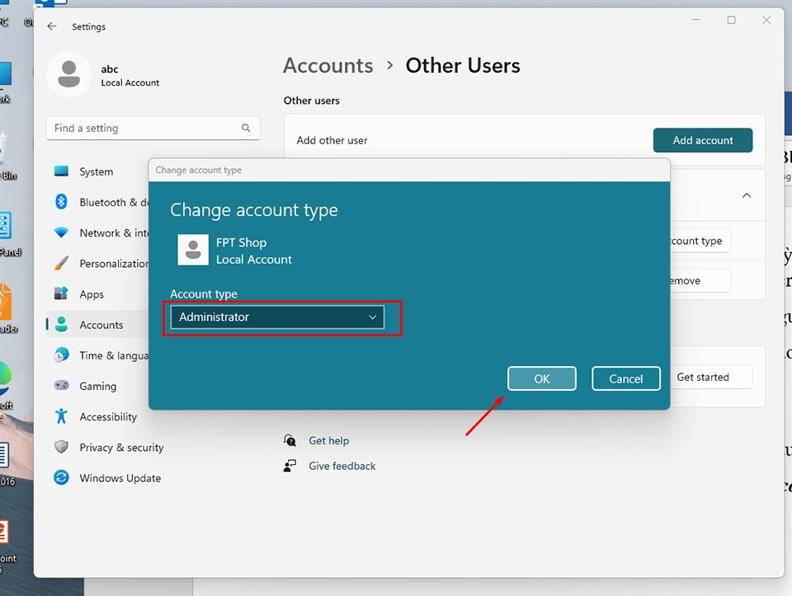The height and width of the screenshot is (596, 792).
Task: Click the Bluetooth icon in sidebar
Action: pos(61,202)
